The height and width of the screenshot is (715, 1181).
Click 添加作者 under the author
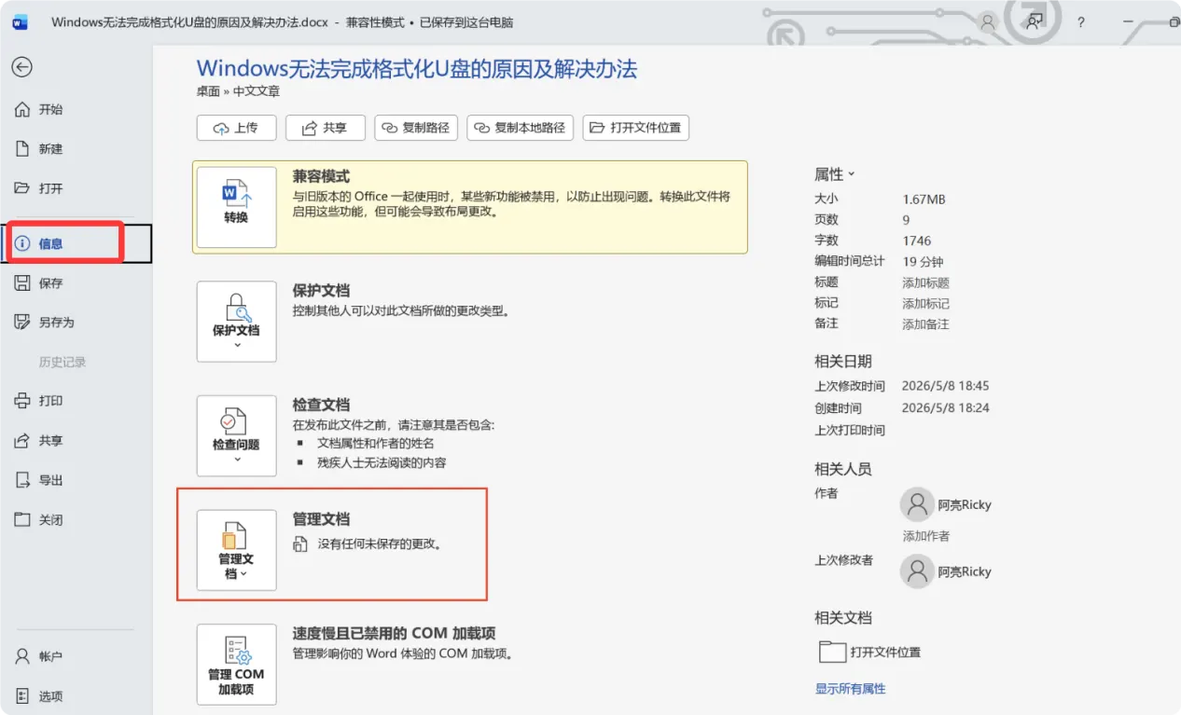925,536
